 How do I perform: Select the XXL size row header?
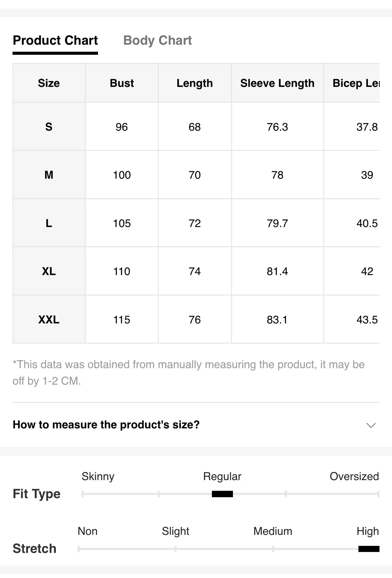(x=49, y=319)
